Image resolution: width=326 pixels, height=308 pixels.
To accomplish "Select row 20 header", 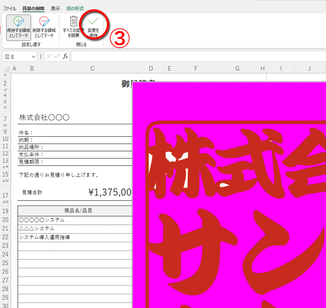I will pyautogui.click(x=5, y=220).
